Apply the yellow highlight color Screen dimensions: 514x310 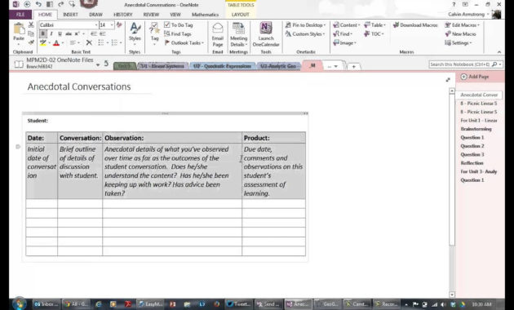[x=43, y=42]
